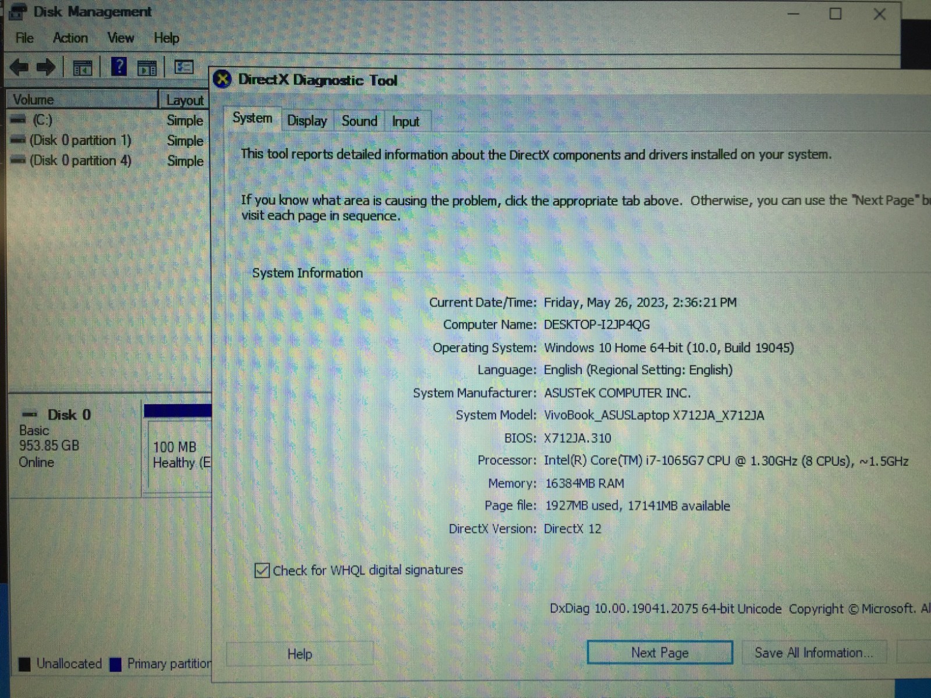931x698 pixels.
Task: Click the Save All Information button
Action: pyautogui.click(x=814, y=653)
